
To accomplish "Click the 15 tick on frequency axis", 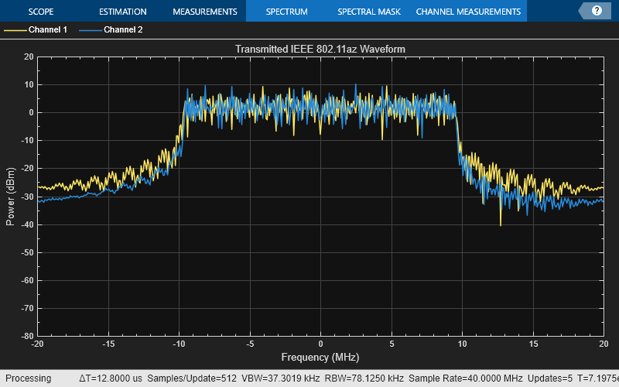I will point(533,344).
